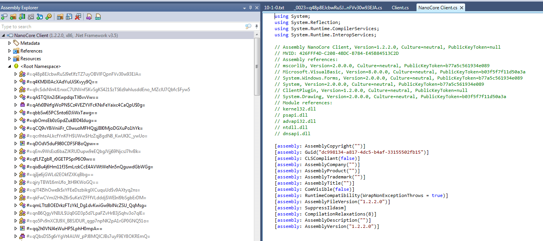
Task: Click icon of #=qAfx0INrfgWoPN class row
Action: [22, 105]
